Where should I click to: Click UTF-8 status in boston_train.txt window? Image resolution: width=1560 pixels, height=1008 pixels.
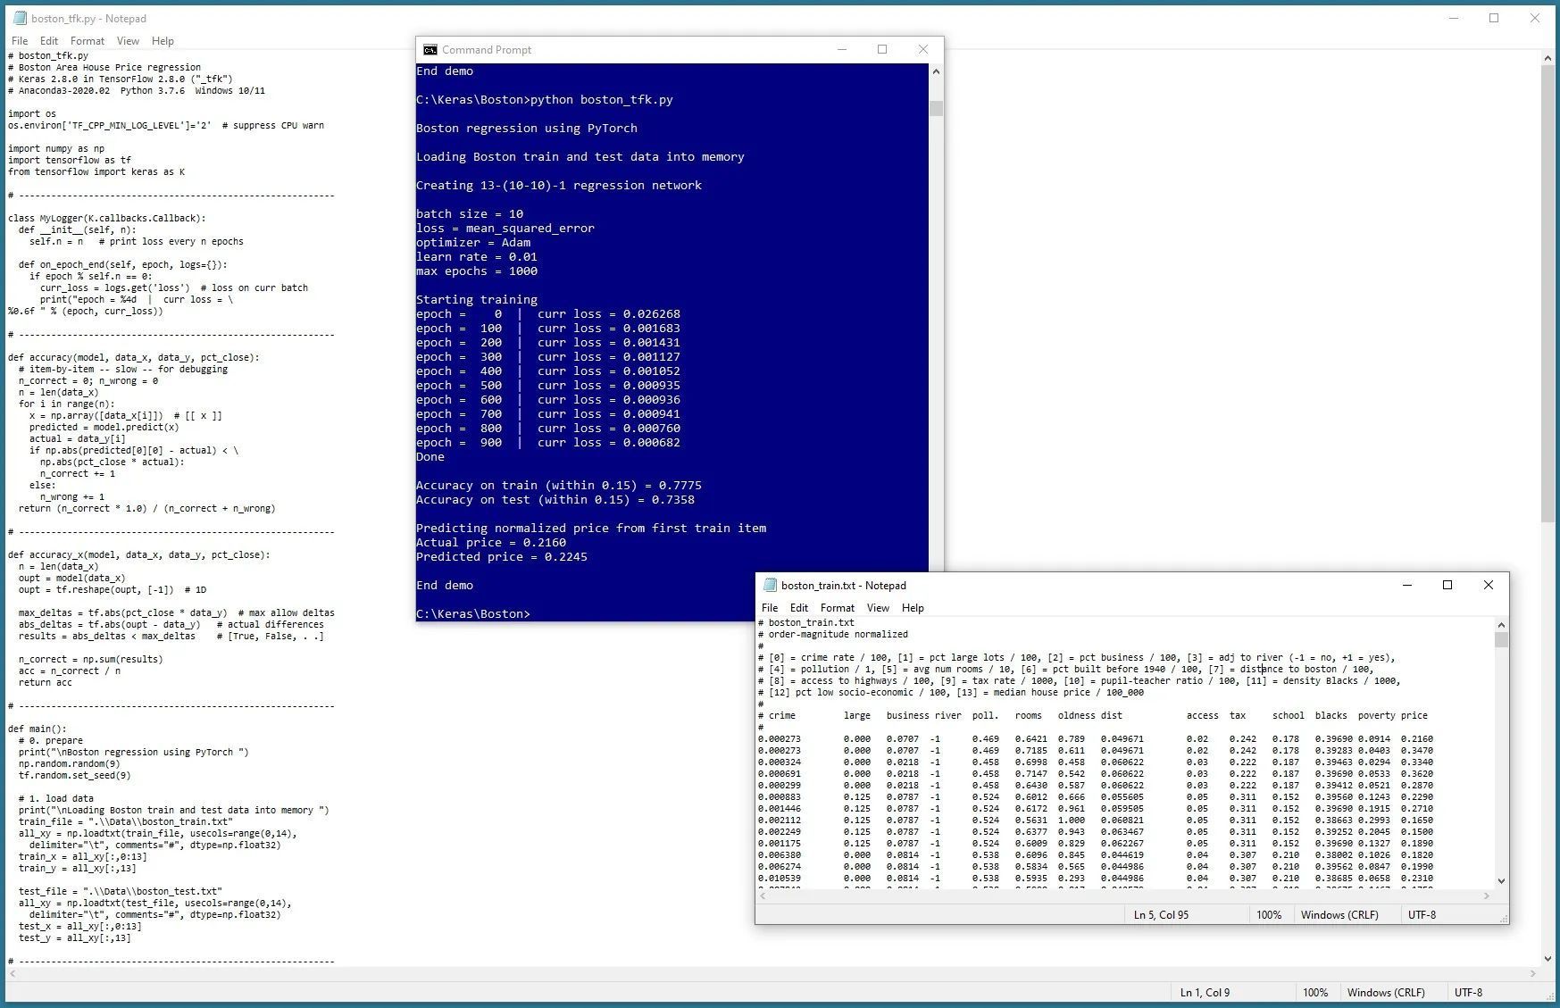pyautogui.click(x=1422, y=915)
